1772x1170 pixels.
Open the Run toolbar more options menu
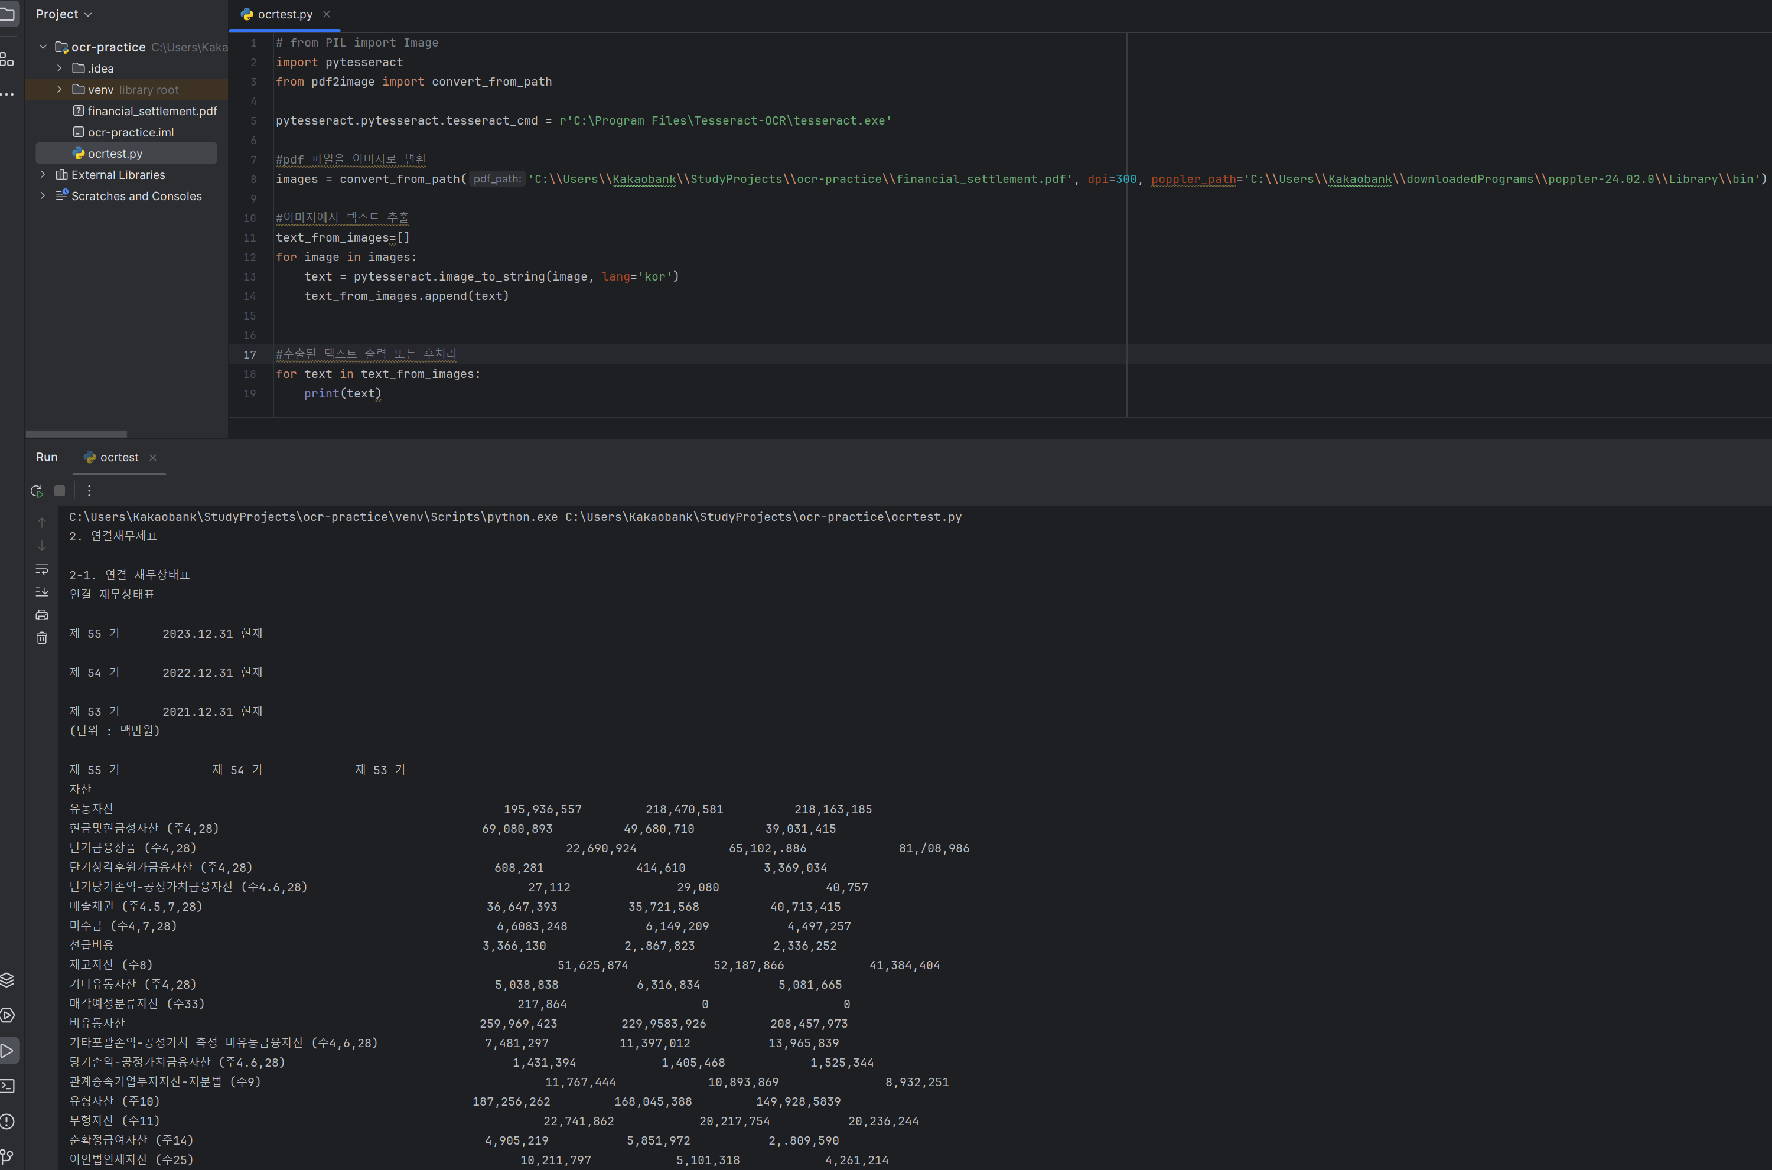(89, 491)
